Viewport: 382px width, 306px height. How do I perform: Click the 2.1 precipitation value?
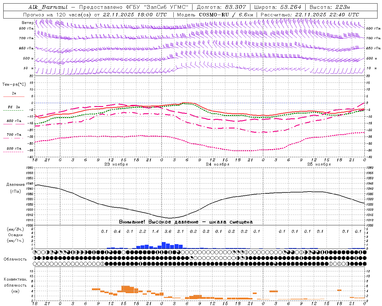[181, 231]
